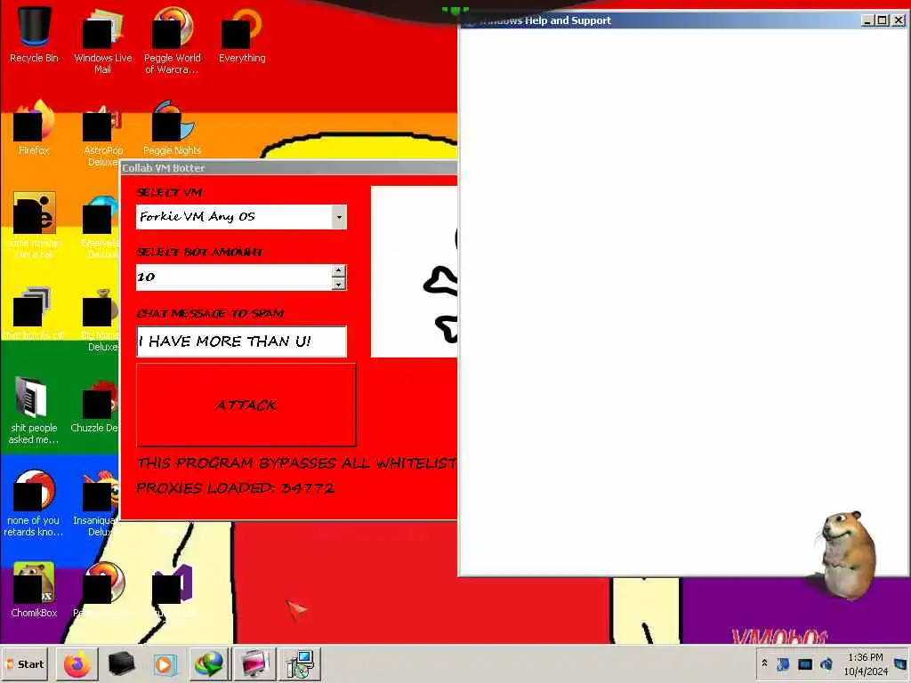The width and height of the screenshot is (911, 683).
Task: Click the 'CHAT MESSAGE TO SPAM' label
Action: 210,314
